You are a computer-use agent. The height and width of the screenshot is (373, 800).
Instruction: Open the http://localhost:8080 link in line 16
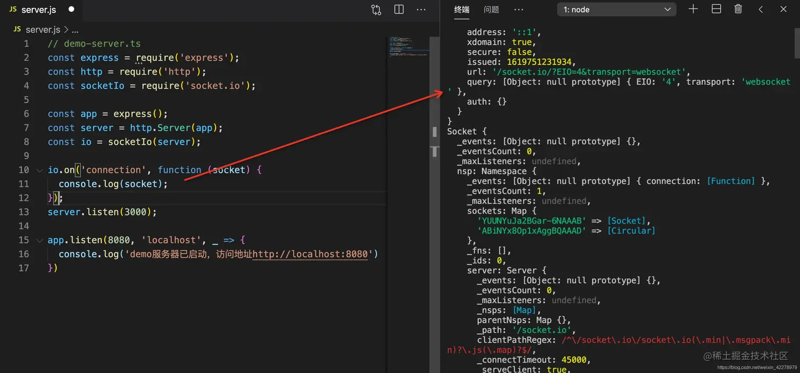coord(310,254)
